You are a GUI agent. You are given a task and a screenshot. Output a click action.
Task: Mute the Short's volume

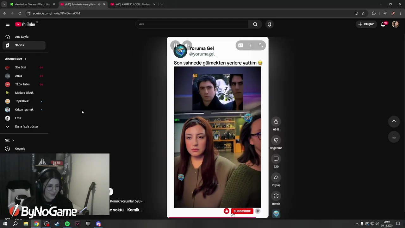point(187,45)
